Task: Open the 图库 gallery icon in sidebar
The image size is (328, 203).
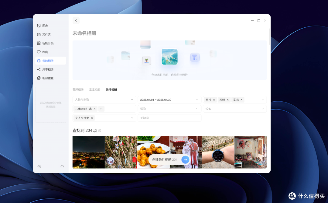Action: point(39,26)
